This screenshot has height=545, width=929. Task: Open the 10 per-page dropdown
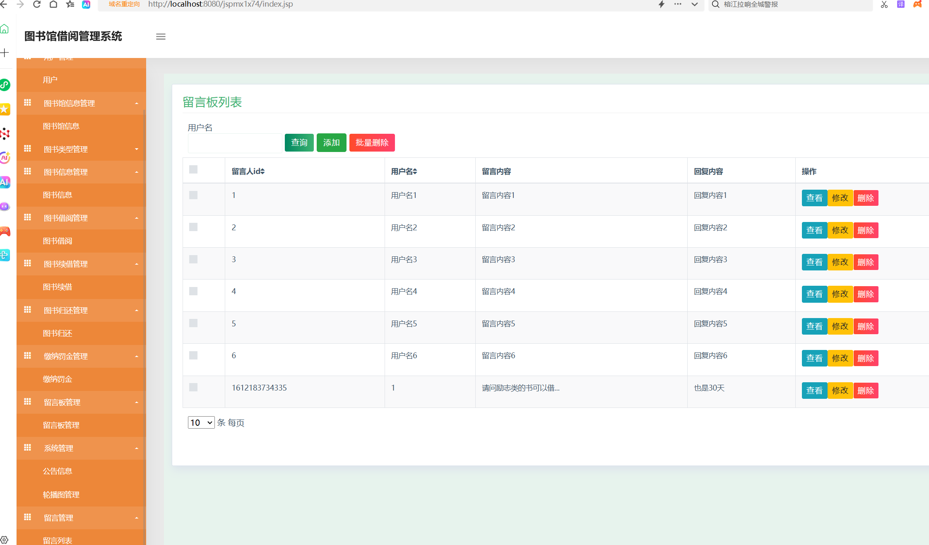pos(201,422)
